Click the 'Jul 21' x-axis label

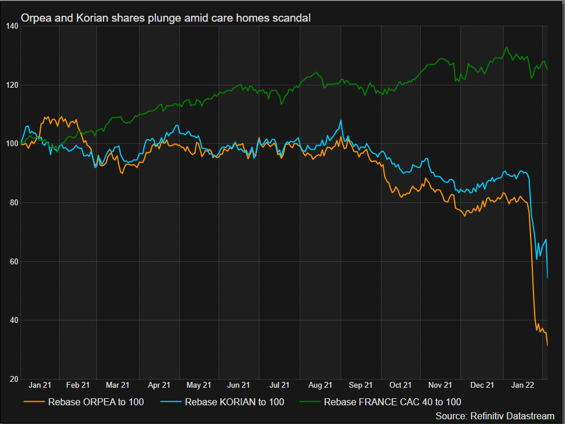(279, 385)
